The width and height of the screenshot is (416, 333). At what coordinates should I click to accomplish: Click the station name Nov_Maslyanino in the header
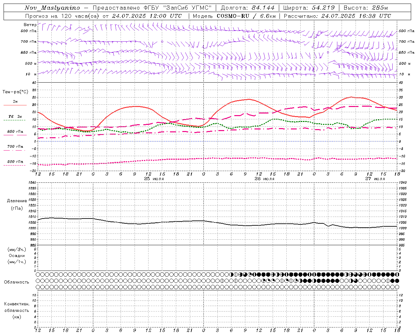tap(52, 8)
